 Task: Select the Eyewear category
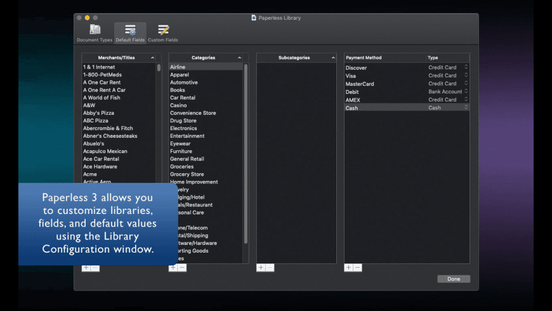point(206,143)
